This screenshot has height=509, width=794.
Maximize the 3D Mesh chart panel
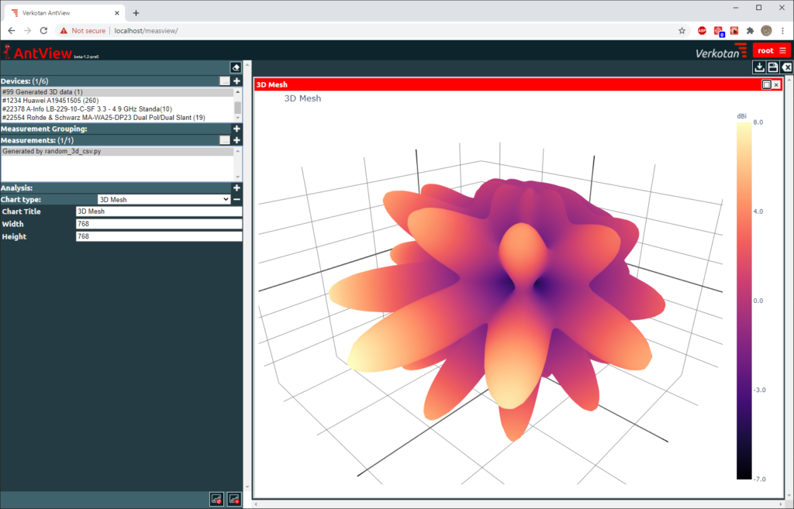(x=766, y=84)
